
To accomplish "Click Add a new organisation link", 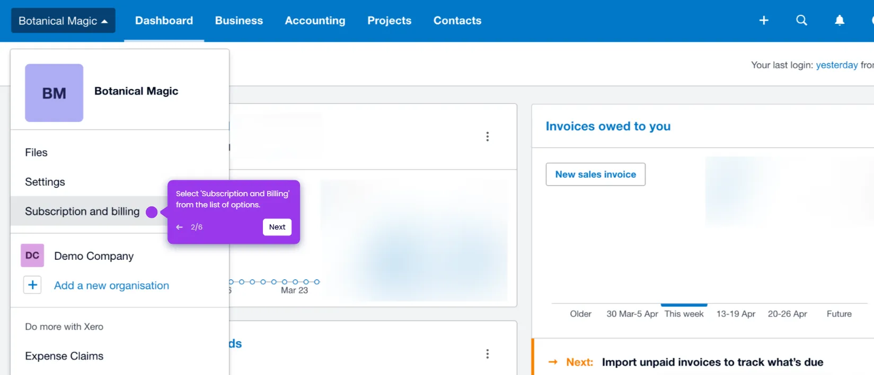I will (112, 286).
